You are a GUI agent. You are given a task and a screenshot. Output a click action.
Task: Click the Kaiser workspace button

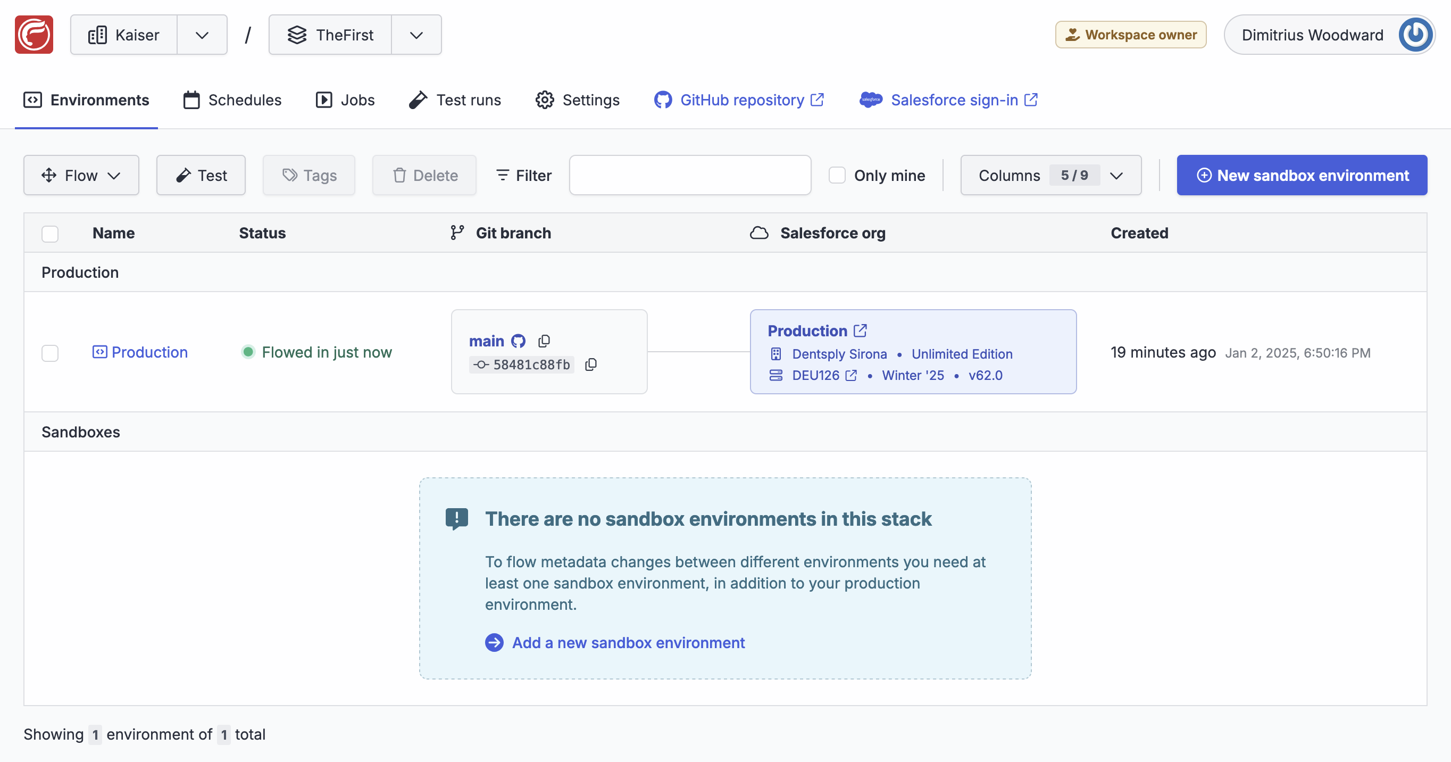(124, 35)
